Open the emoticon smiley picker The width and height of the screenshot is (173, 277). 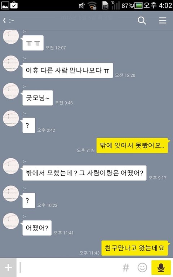point(142,268)
